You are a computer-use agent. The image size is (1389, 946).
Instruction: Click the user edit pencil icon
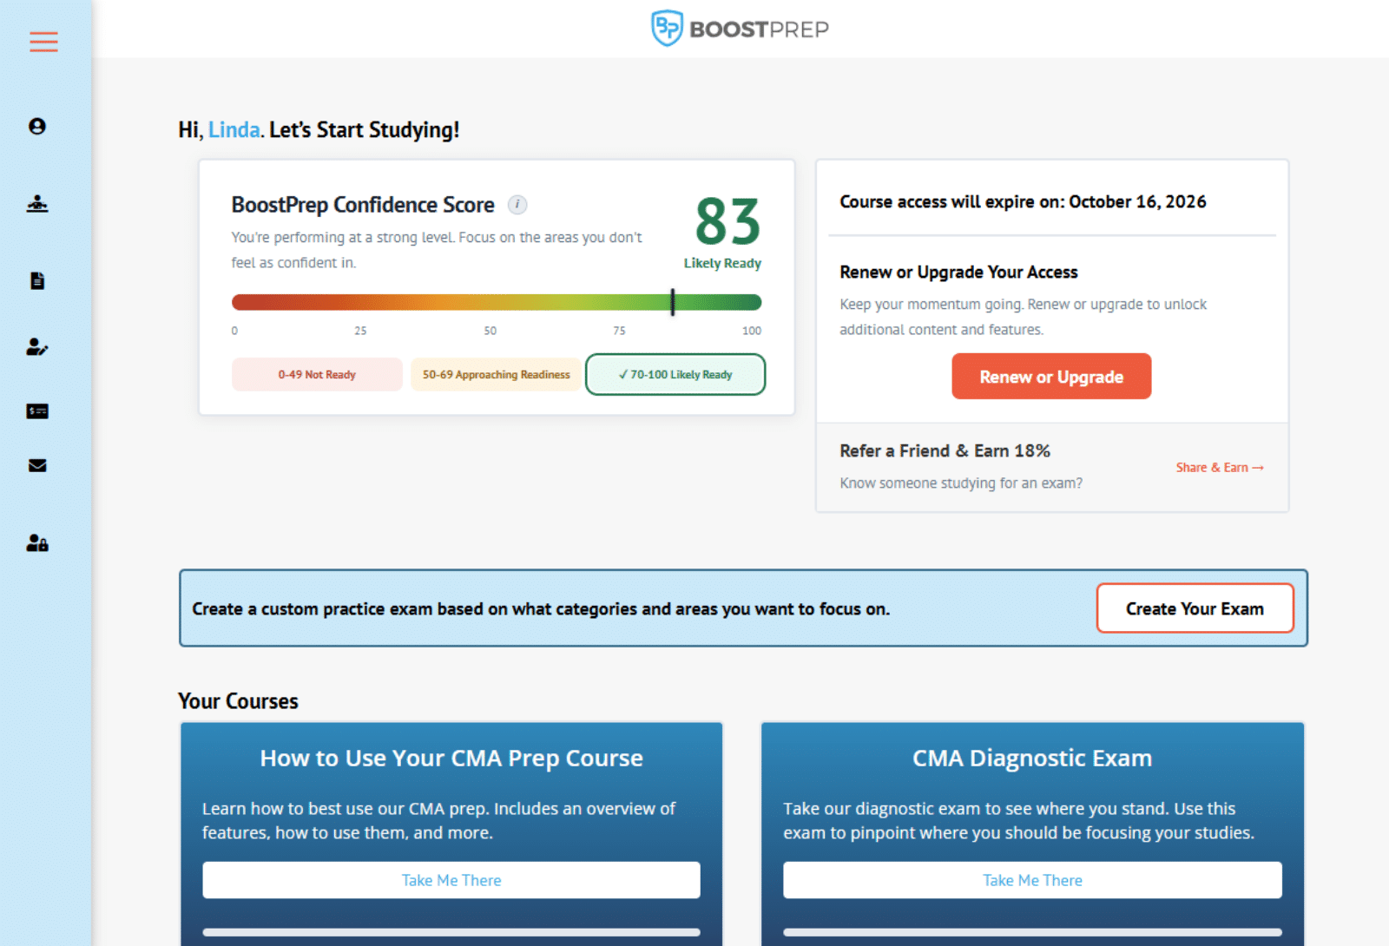click(37, 347)
